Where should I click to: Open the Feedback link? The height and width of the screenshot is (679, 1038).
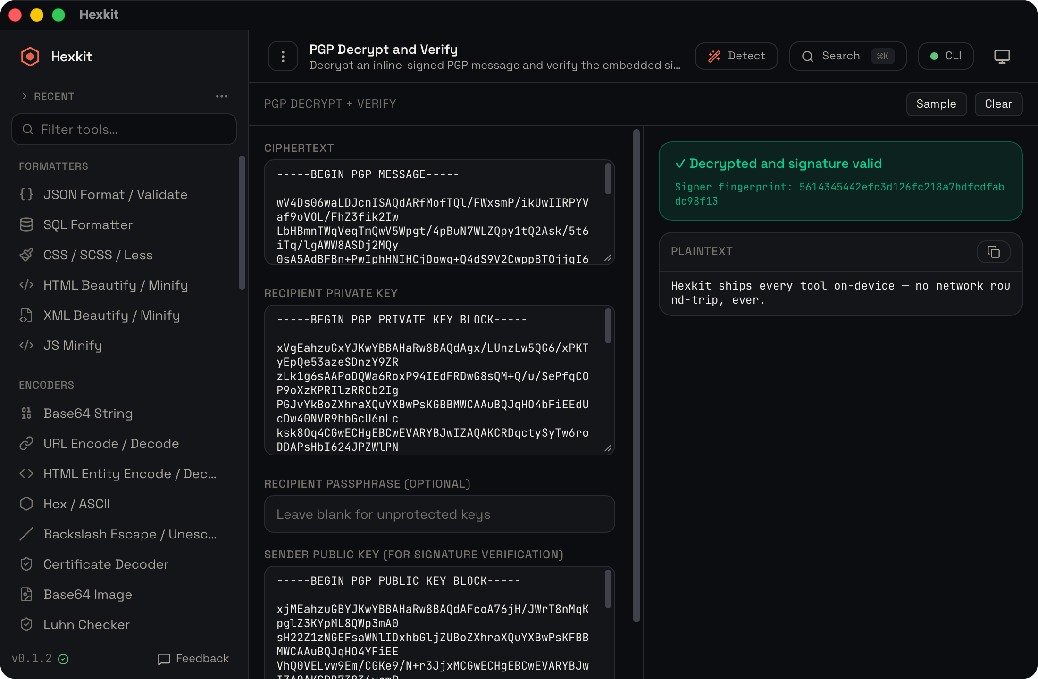tap(193, 658)
